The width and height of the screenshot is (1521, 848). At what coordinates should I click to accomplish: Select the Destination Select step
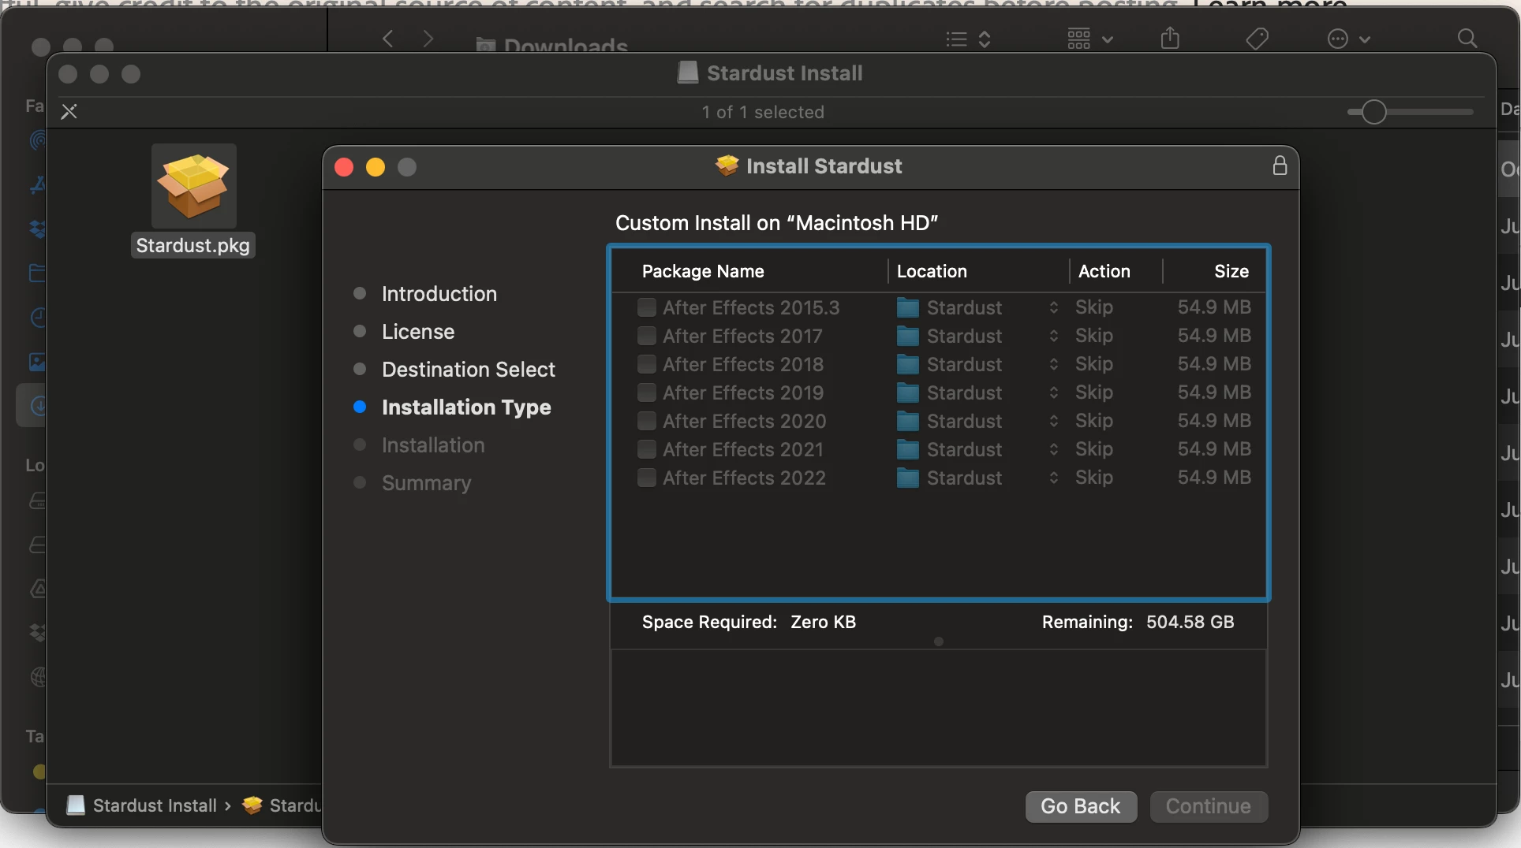[x=468, y=370]
